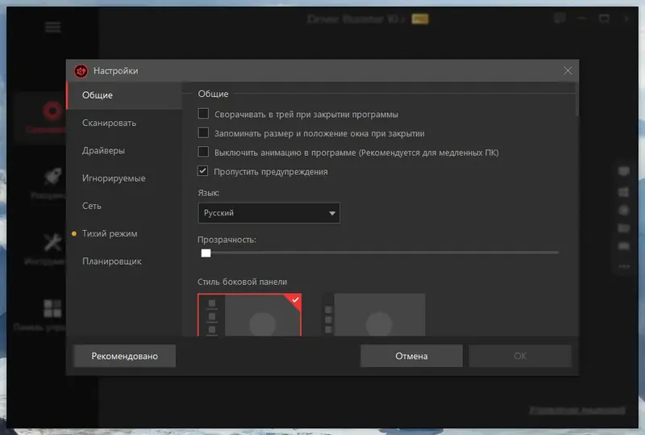645x435 pixels.
Task: Click the license management link in the main window
Action: pyautogui.click(x=576, y=410)
